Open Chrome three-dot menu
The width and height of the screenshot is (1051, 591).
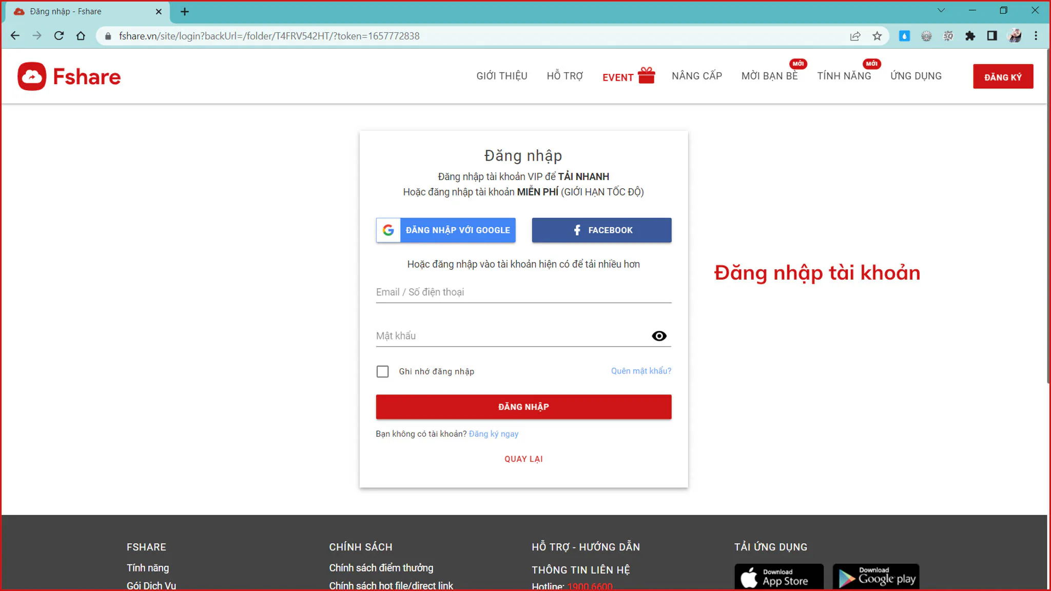[x=1036, y=36]
